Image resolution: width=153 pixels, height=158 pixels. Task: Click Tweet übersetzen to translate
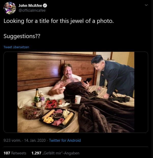(16, 47)
